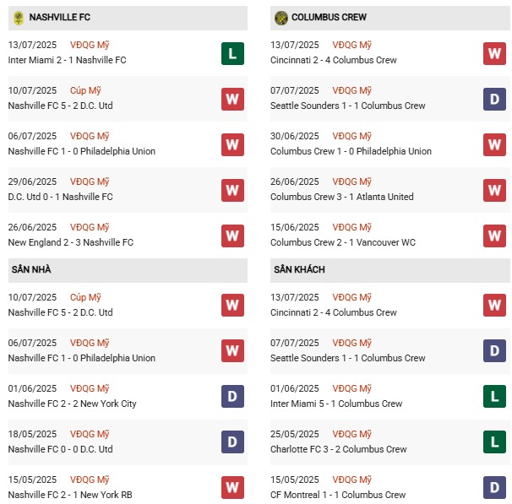Click W badge for Nashville FC 2-1 New York RB
This screenshot has width=512, height=504.
coord(232,487)
